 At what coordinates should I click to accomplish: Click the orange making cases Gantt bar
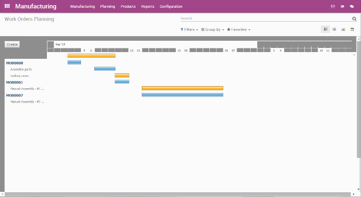tap(122, 75)
